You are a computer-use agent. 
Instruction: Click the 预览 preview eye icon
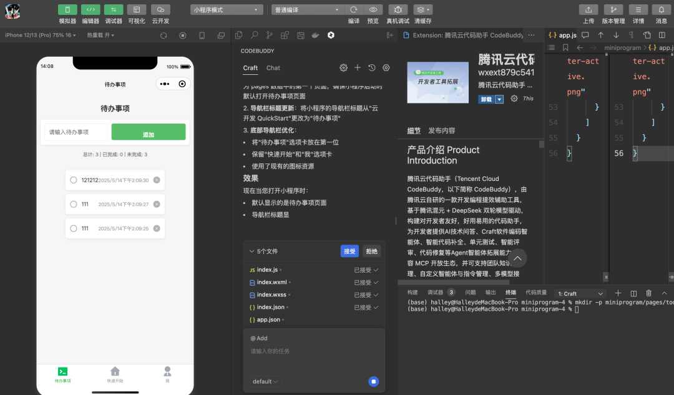click(x=373, y=9)
